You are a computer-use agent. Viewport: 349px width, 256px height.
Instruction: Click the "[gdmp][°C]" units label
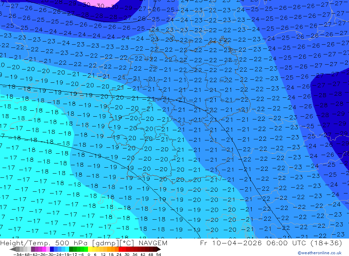point(113,243)
